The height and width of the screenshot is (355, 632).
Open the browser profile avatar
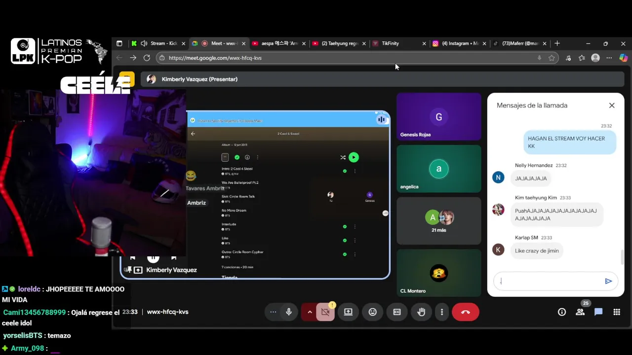tap(595, 58)
